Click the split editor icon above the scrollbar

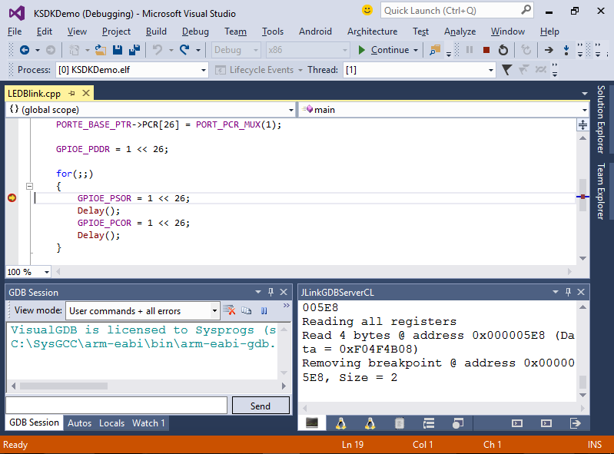(x=582, y=125)
